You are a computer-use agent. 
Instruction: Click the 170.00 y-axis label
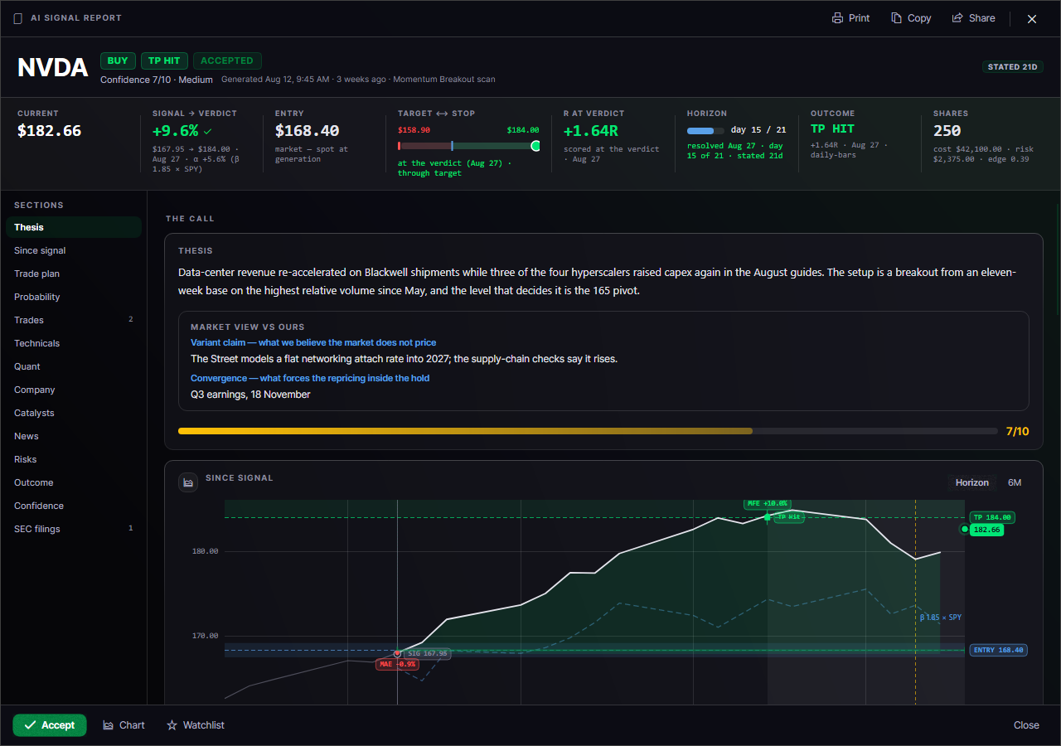(x=205, y=636)
